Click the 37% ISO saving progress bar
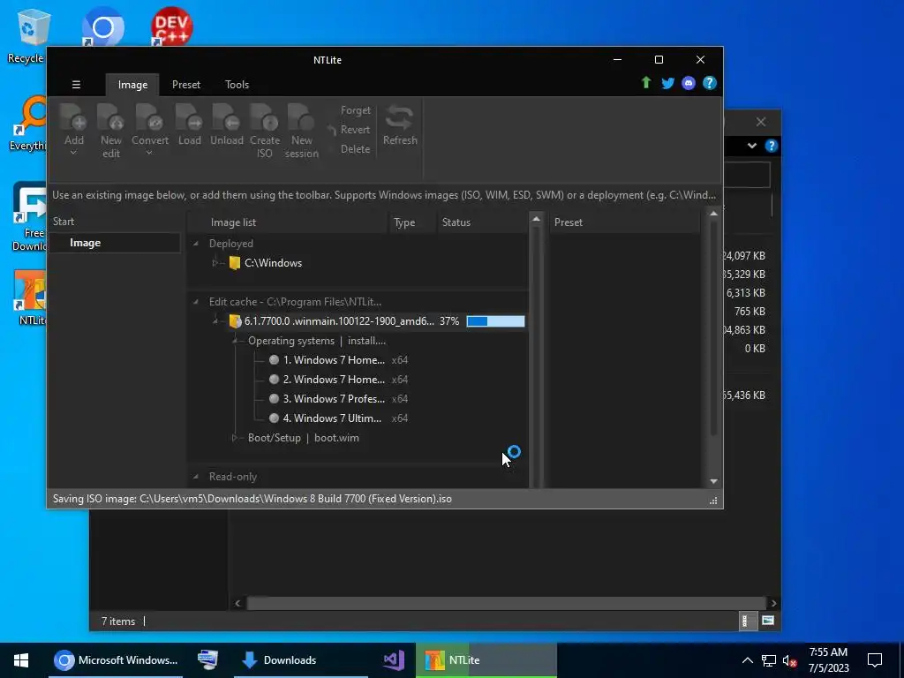This screenshot has height=678, width=904. tap(495, 321)
